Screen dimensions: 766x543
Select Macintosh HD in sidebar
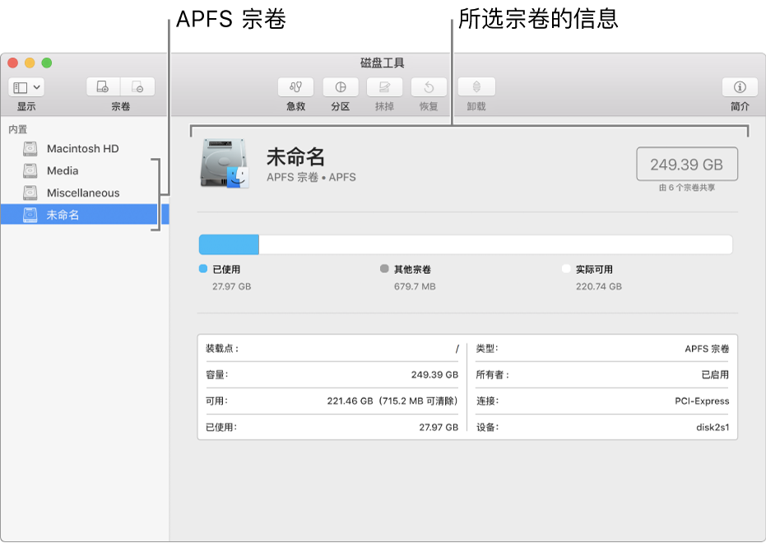(x=82, y=148)
